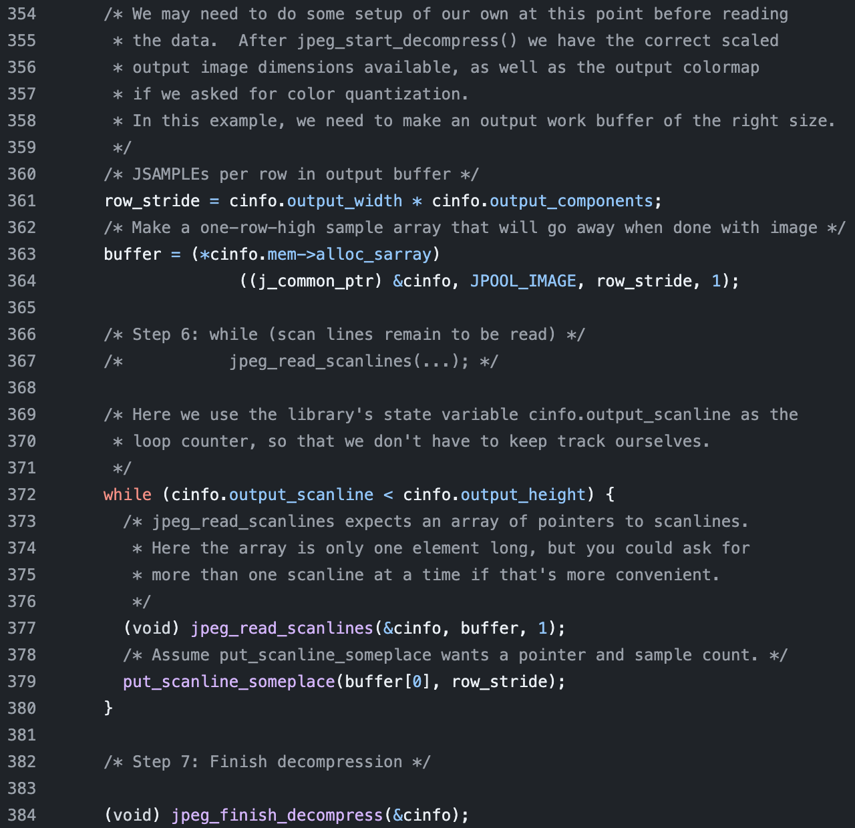
Task: Click line number 363
Action: point(21,254)
